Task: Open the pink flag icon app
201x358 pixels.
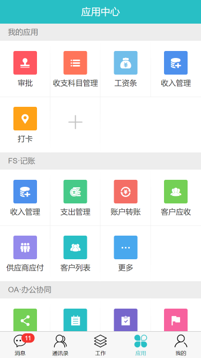Action: click(x=176, y=320)
